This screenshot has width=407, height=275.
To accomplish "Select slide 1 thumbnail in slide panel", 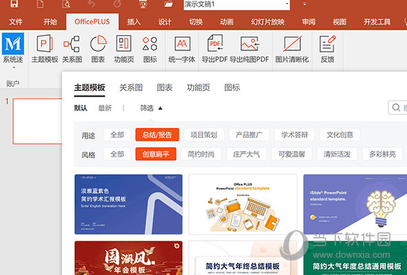I will 37,121.
